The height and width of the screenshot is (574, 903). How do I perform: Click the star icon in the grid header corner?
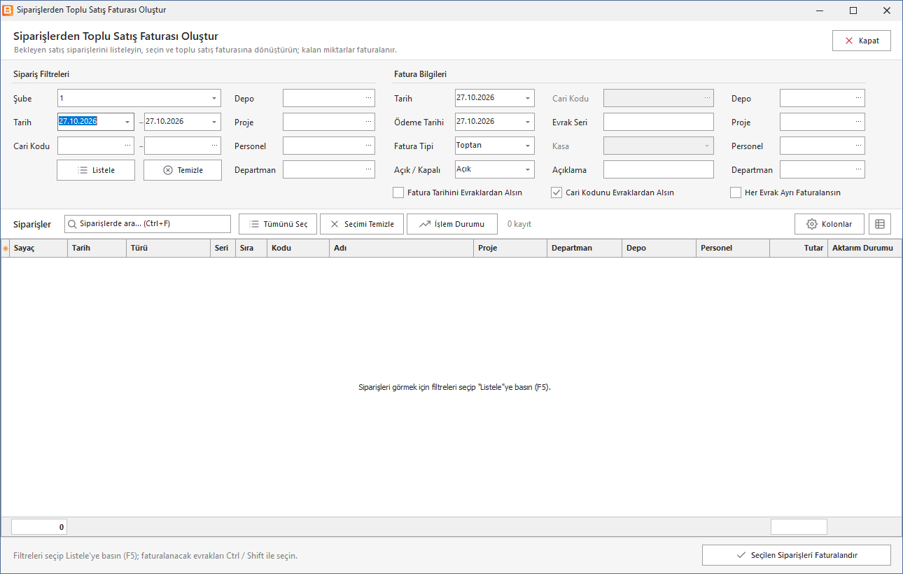[x=6, y=248]
